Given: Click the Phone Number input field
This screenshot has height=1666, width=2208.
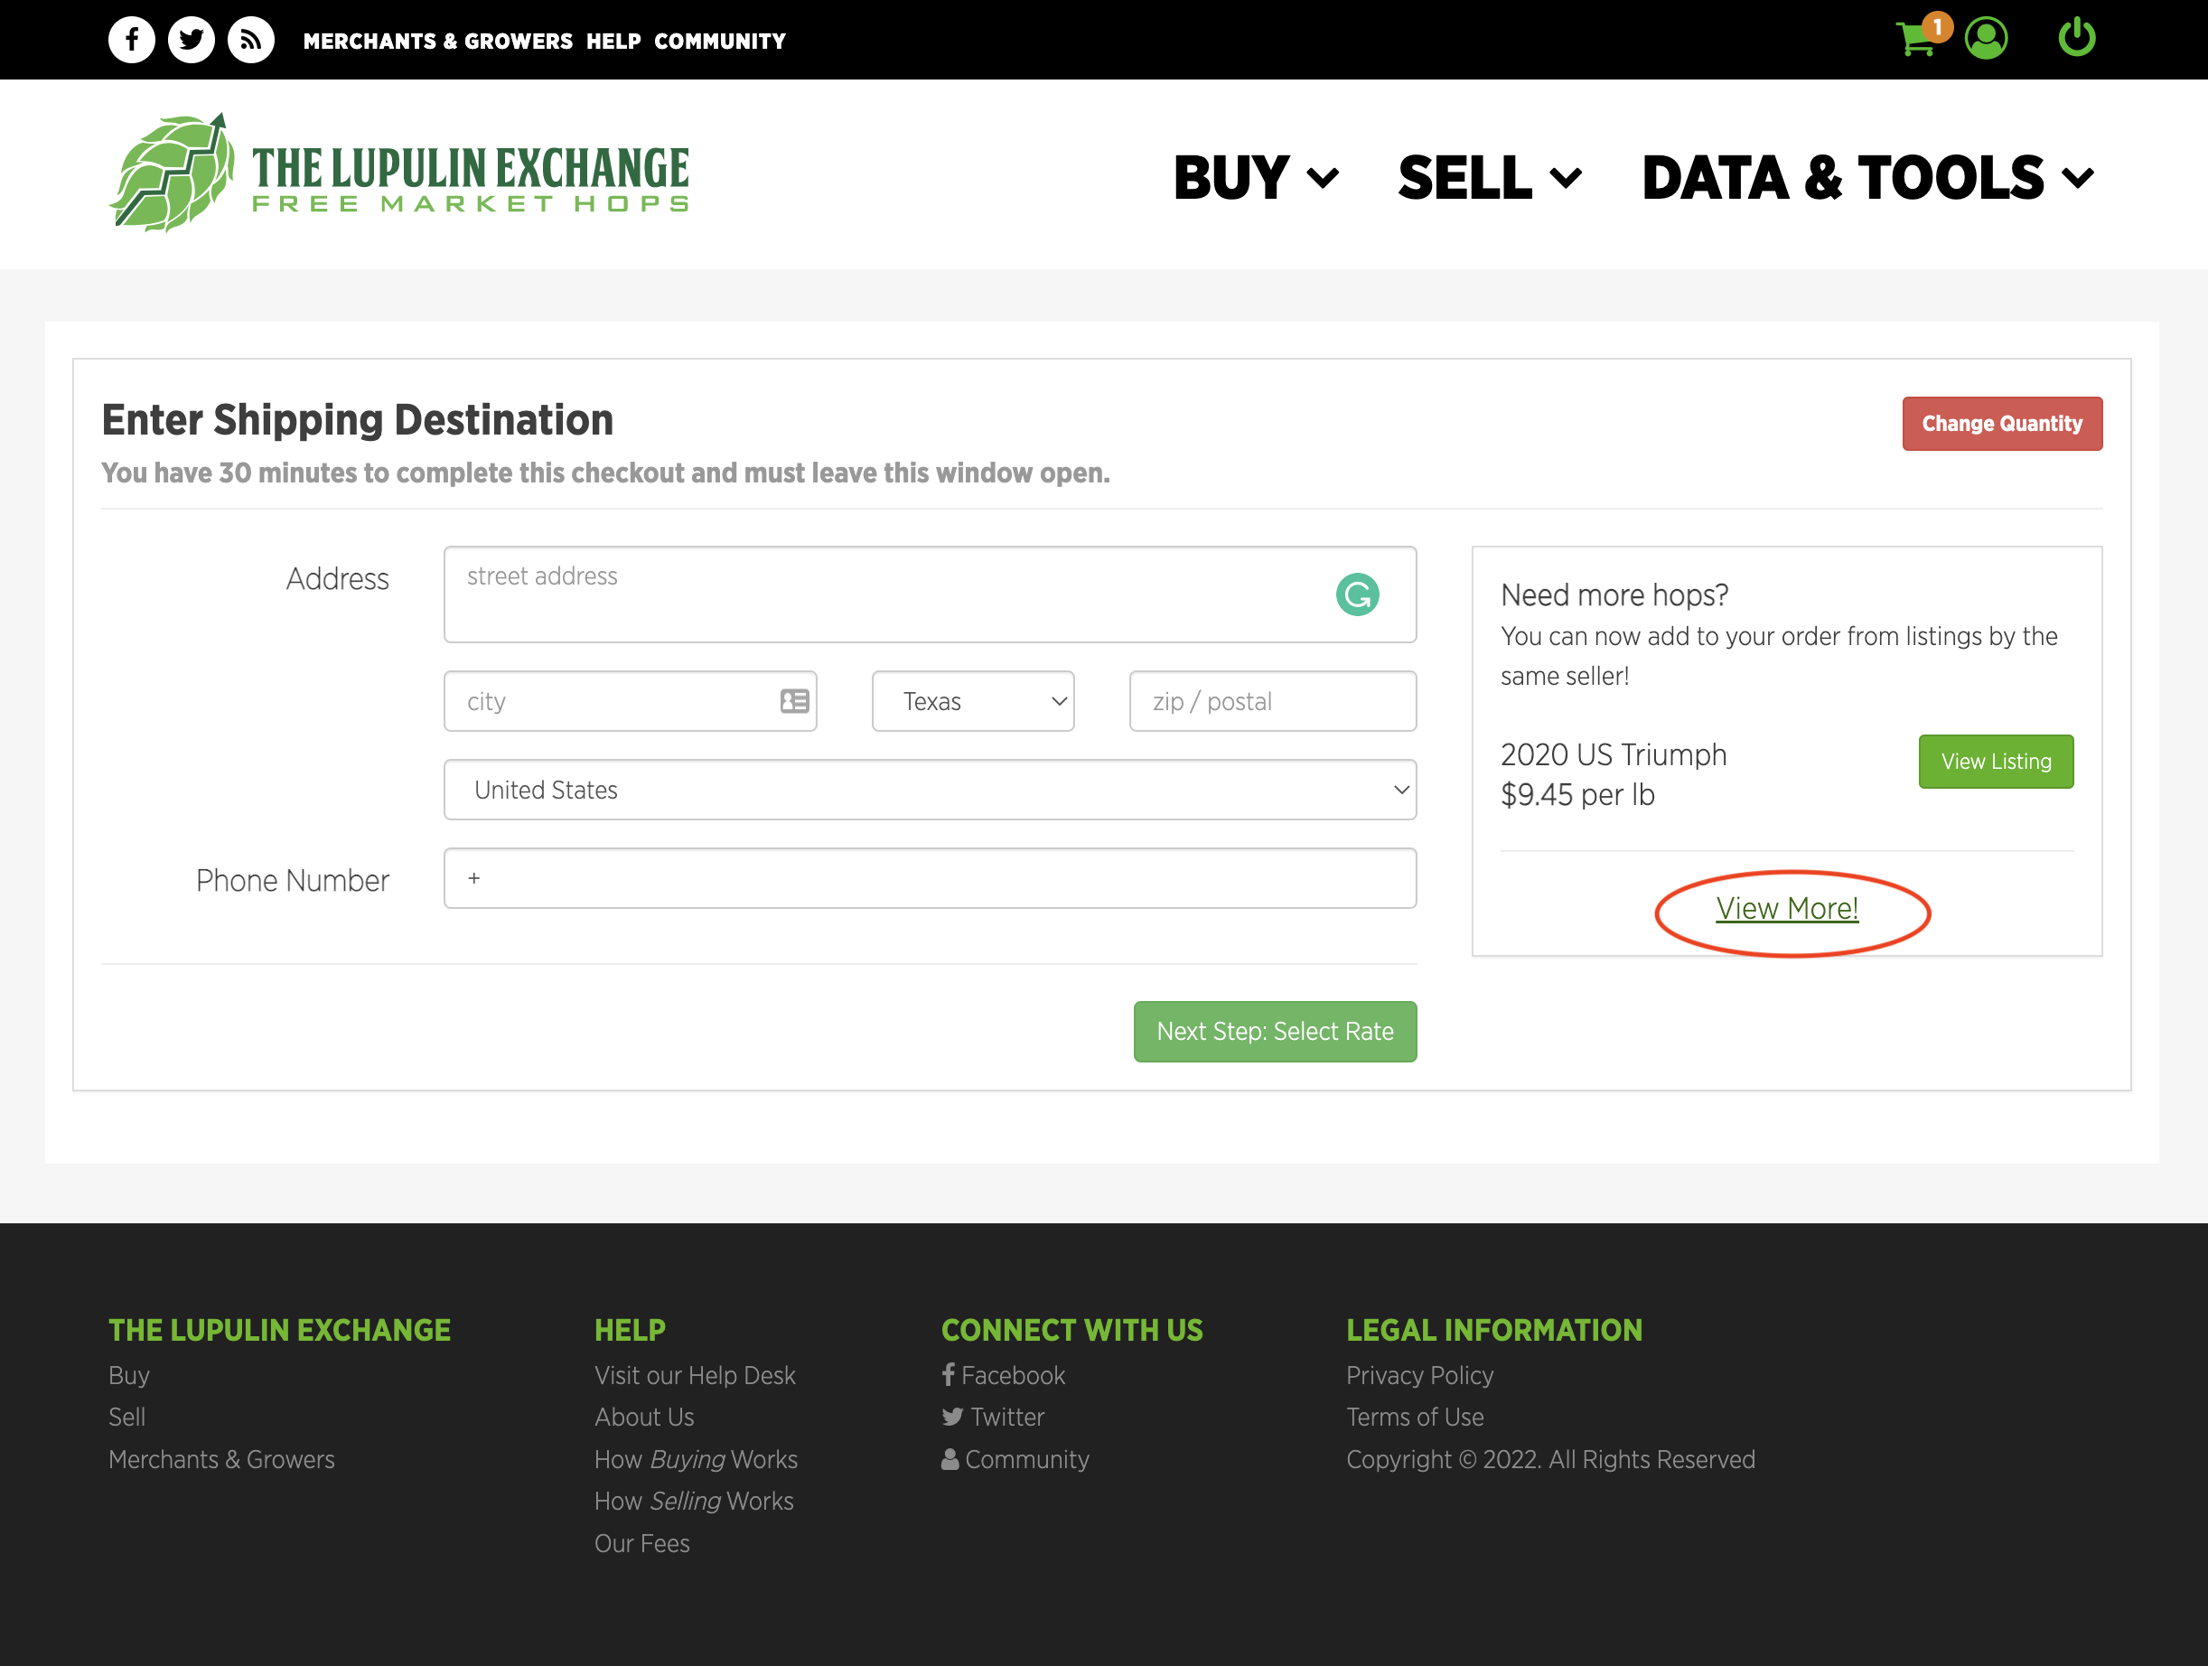Looking at the screenshot, I should (930, 879).
